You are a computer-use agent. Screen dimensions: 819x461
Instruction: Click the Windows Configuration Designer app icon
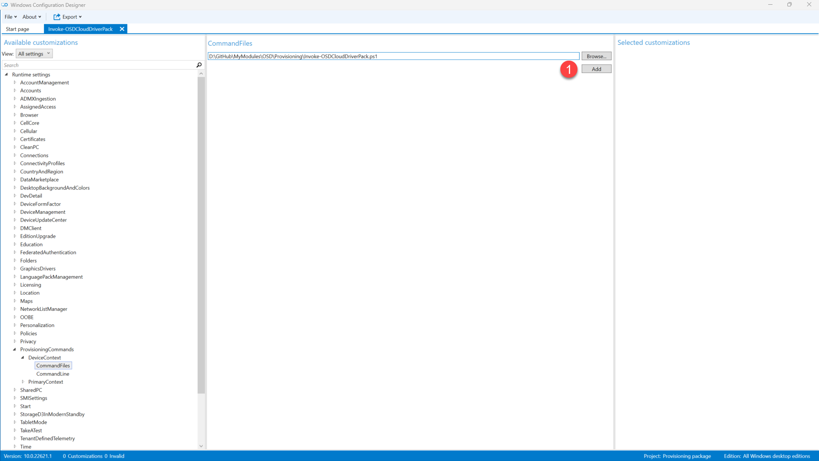coord(5,5)
